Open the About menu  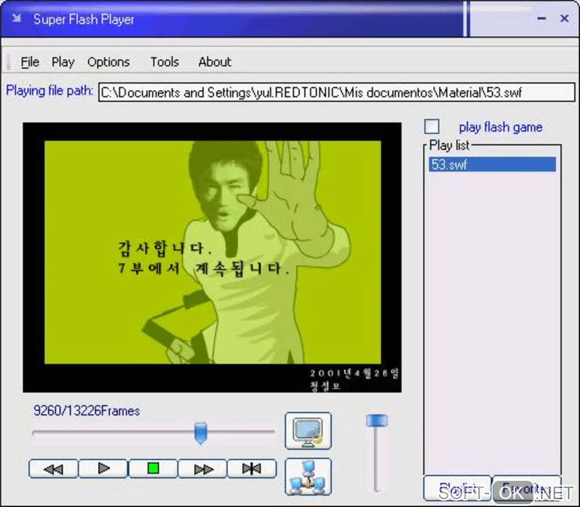click(x=214, y=62)
